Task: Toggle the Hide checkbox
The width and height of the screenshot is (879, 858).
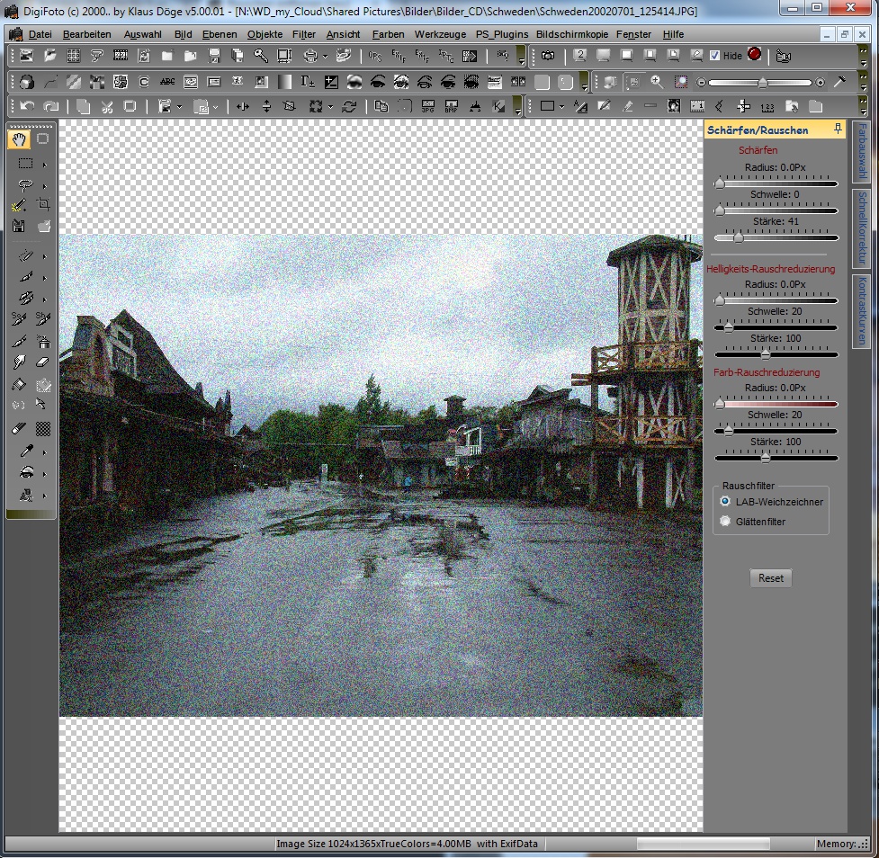Action: [x=714, y=56]
